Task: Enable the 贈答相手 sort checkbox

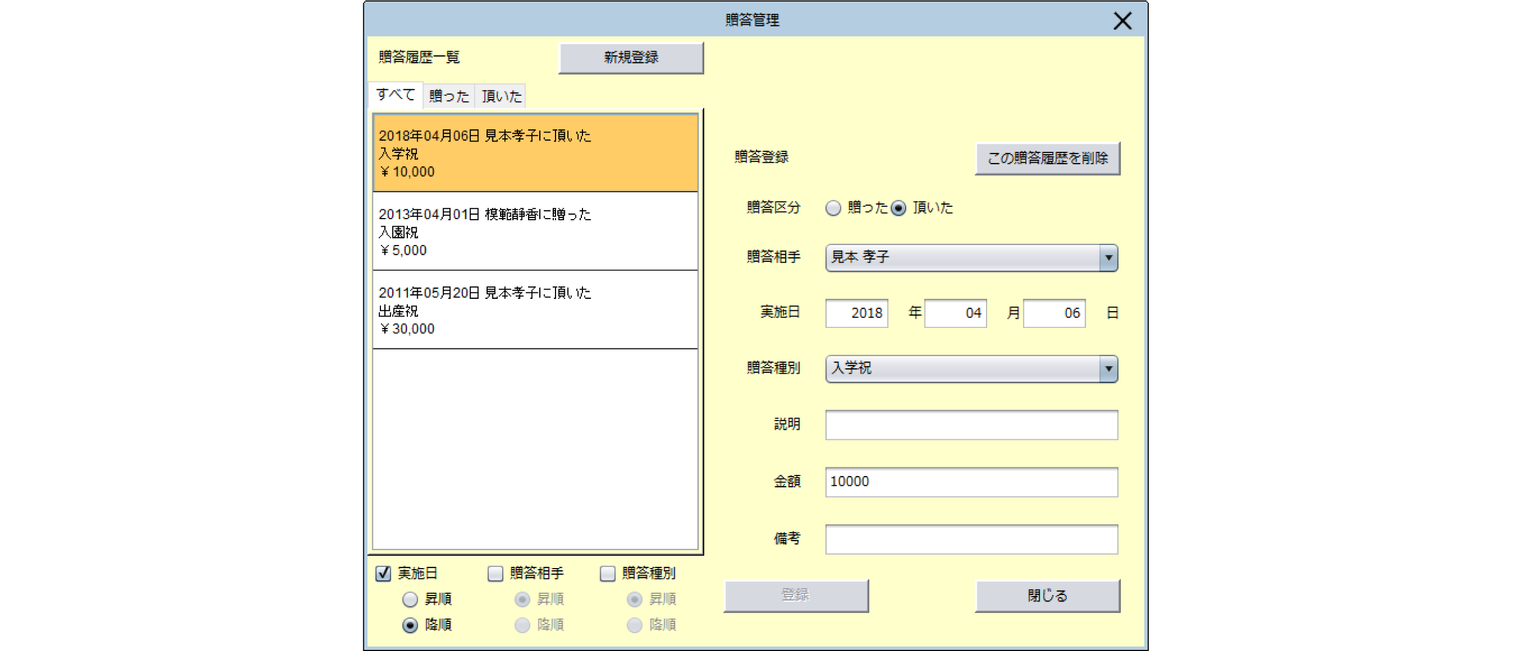Action: 495,573
